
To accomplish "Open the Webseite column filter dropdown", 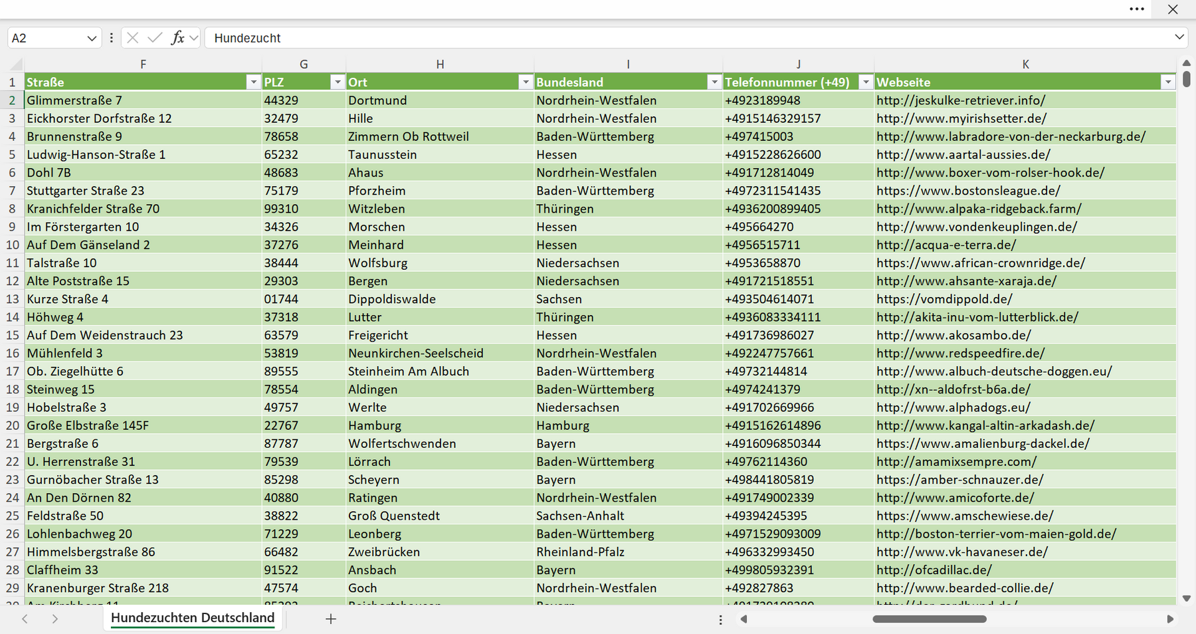I will tap(1167, 82).
